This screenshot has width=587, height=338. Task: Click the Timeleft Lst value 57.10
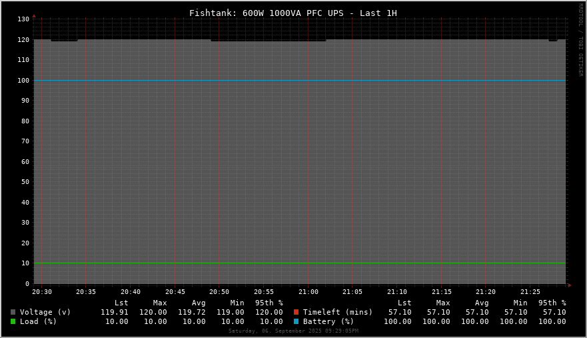click(x=400, y=312)
